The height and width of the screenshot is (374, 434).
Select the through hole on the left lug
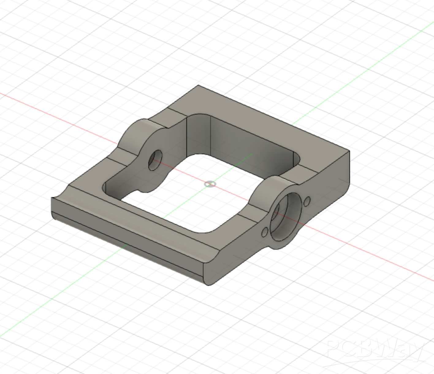click(155, 159)
